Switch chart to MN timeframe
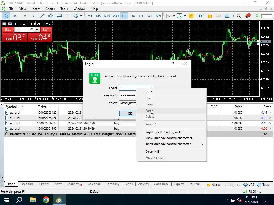274x205 pixels. [x=158, y=16]
